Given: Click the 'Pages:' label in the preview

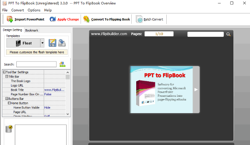Looking at the screenshot, I should [x=136, y=34].
